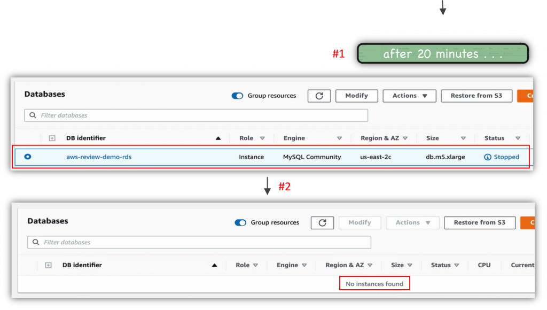The image size is (547, 310).
Task: Click orange Create button in upper panel
Action: click(x=525, y=96)
